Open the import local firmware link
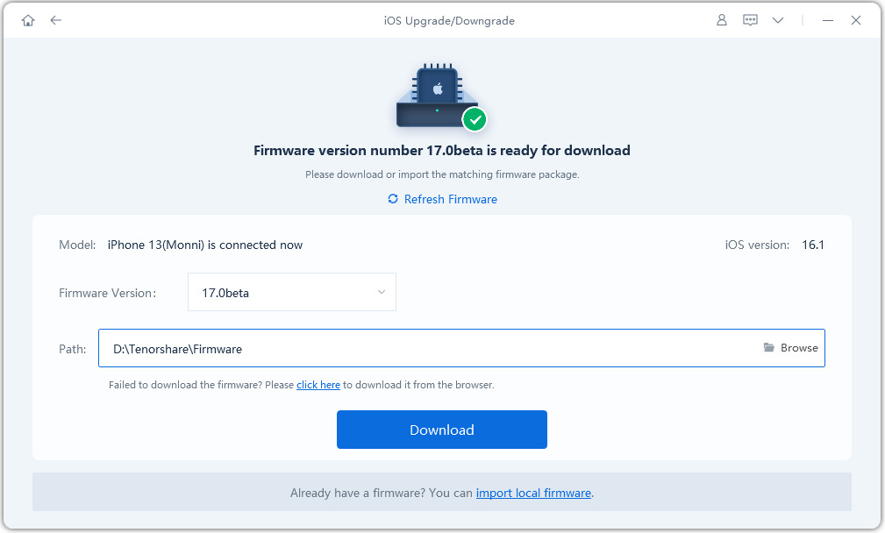This screenshot has width=885, height=533. [533, 493]
